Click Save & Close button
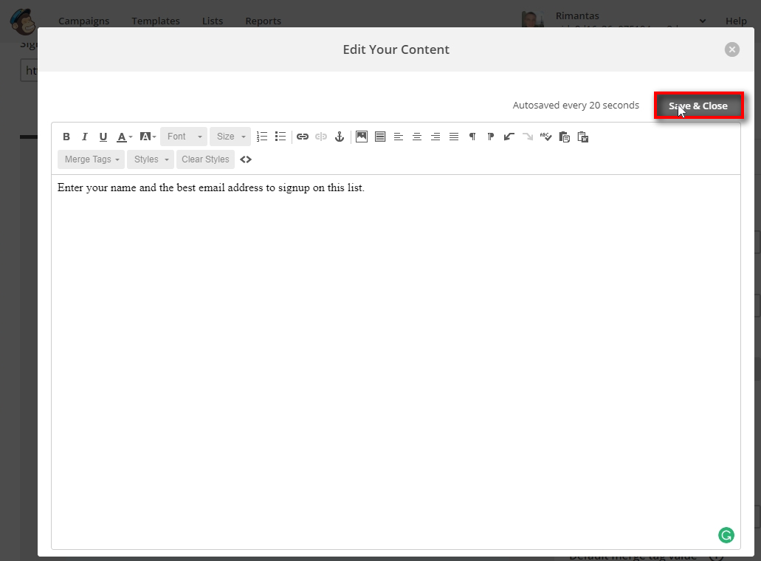 (698, 106)
